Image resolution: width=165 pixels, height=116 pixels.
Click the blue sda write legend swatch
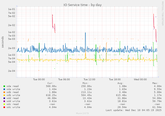[4, 89]
